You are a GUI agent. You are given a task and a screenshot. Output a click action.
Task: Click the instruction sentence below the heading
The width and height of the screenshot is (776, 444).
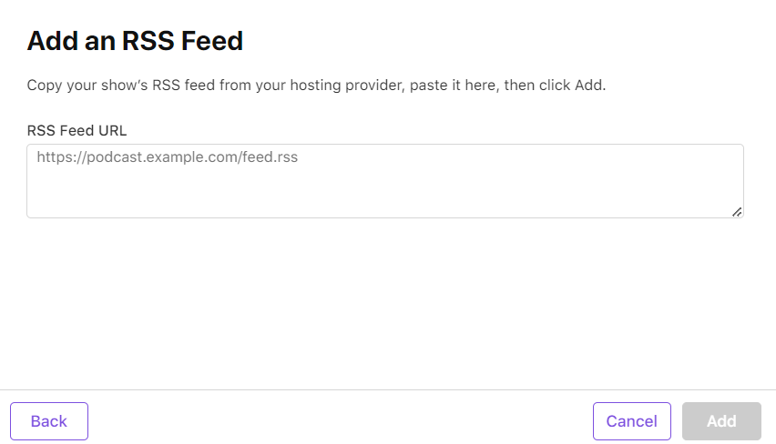point(316,86)
